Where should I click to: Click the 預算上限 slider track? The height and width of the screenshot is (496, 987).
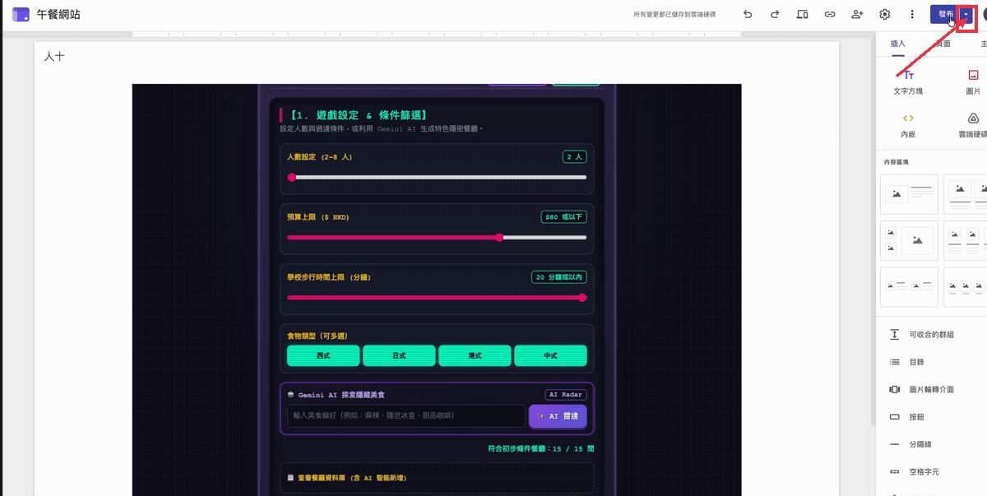(x=437, y=237)
